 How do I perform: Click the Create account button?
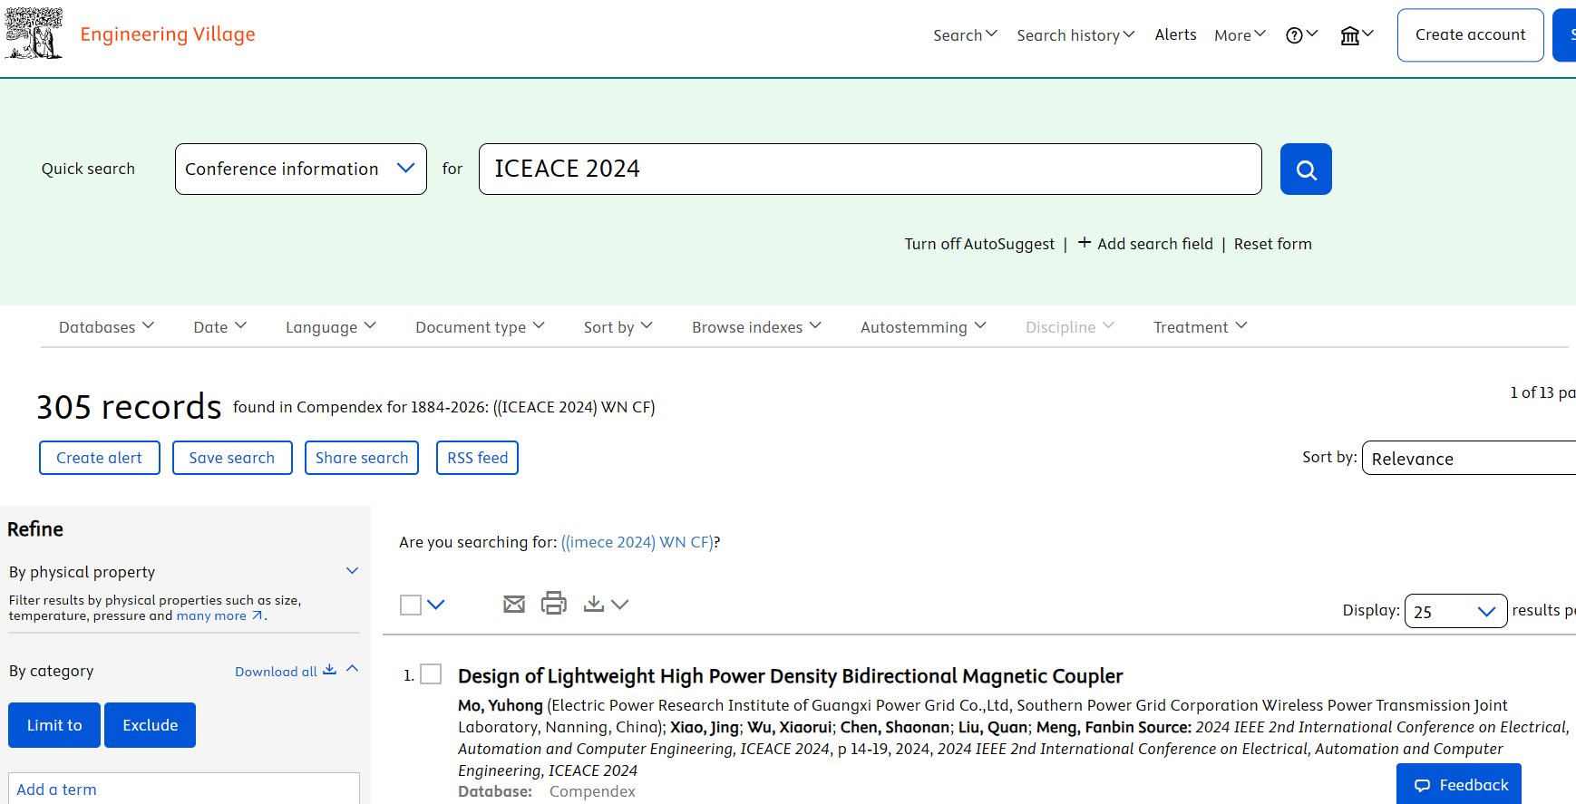click(x=1470, y=35)
